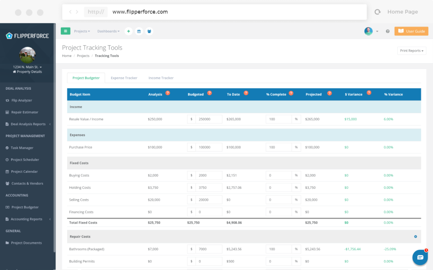Click the green hamburger menu icon
Image resolution: width=433 pixels, height=270 pixels.
pos(64,31)
